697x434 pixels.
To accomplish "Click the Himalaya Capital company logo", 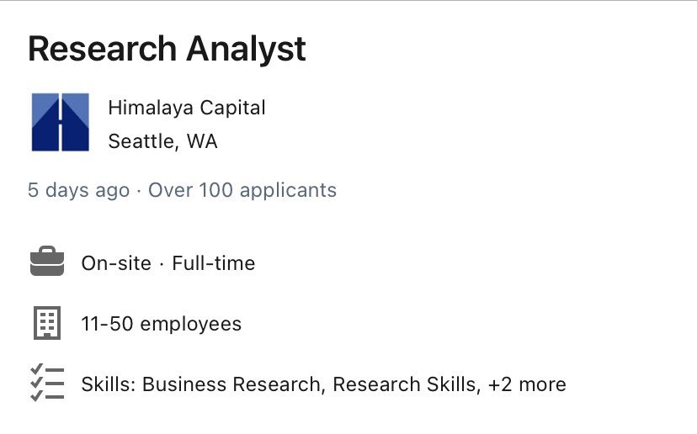I will 61,123.
